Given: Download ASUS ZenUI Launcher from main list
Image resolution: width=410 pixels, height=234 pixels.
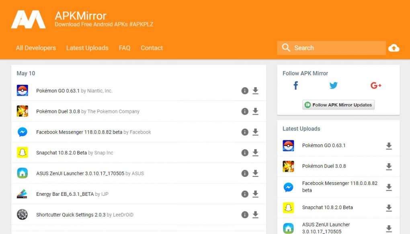Looking at the screenshot, I should tap(256, 173).
